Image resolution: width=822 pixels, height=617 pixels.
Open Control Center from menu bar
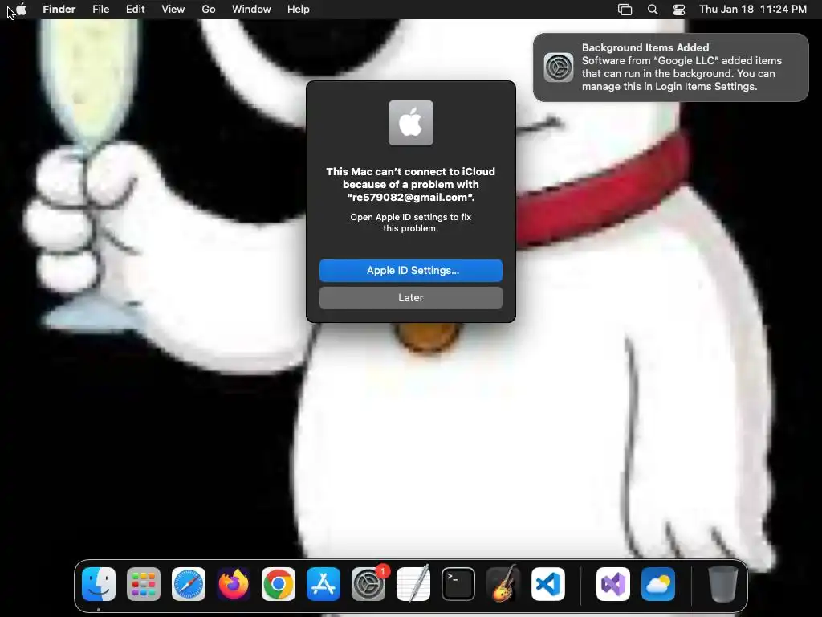tap(679, 10)
